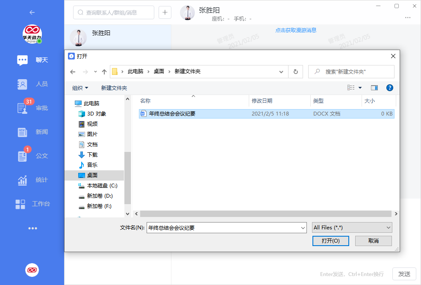This screenshot has width=421, height=285.
Task: Open the 审批 approvals with badge 31
Action: pyautogui.click(x=32, y=108)
